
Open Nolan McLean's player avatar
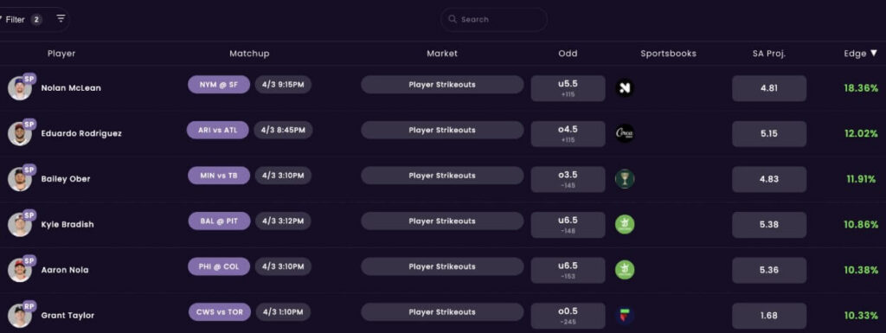(20, 88)
